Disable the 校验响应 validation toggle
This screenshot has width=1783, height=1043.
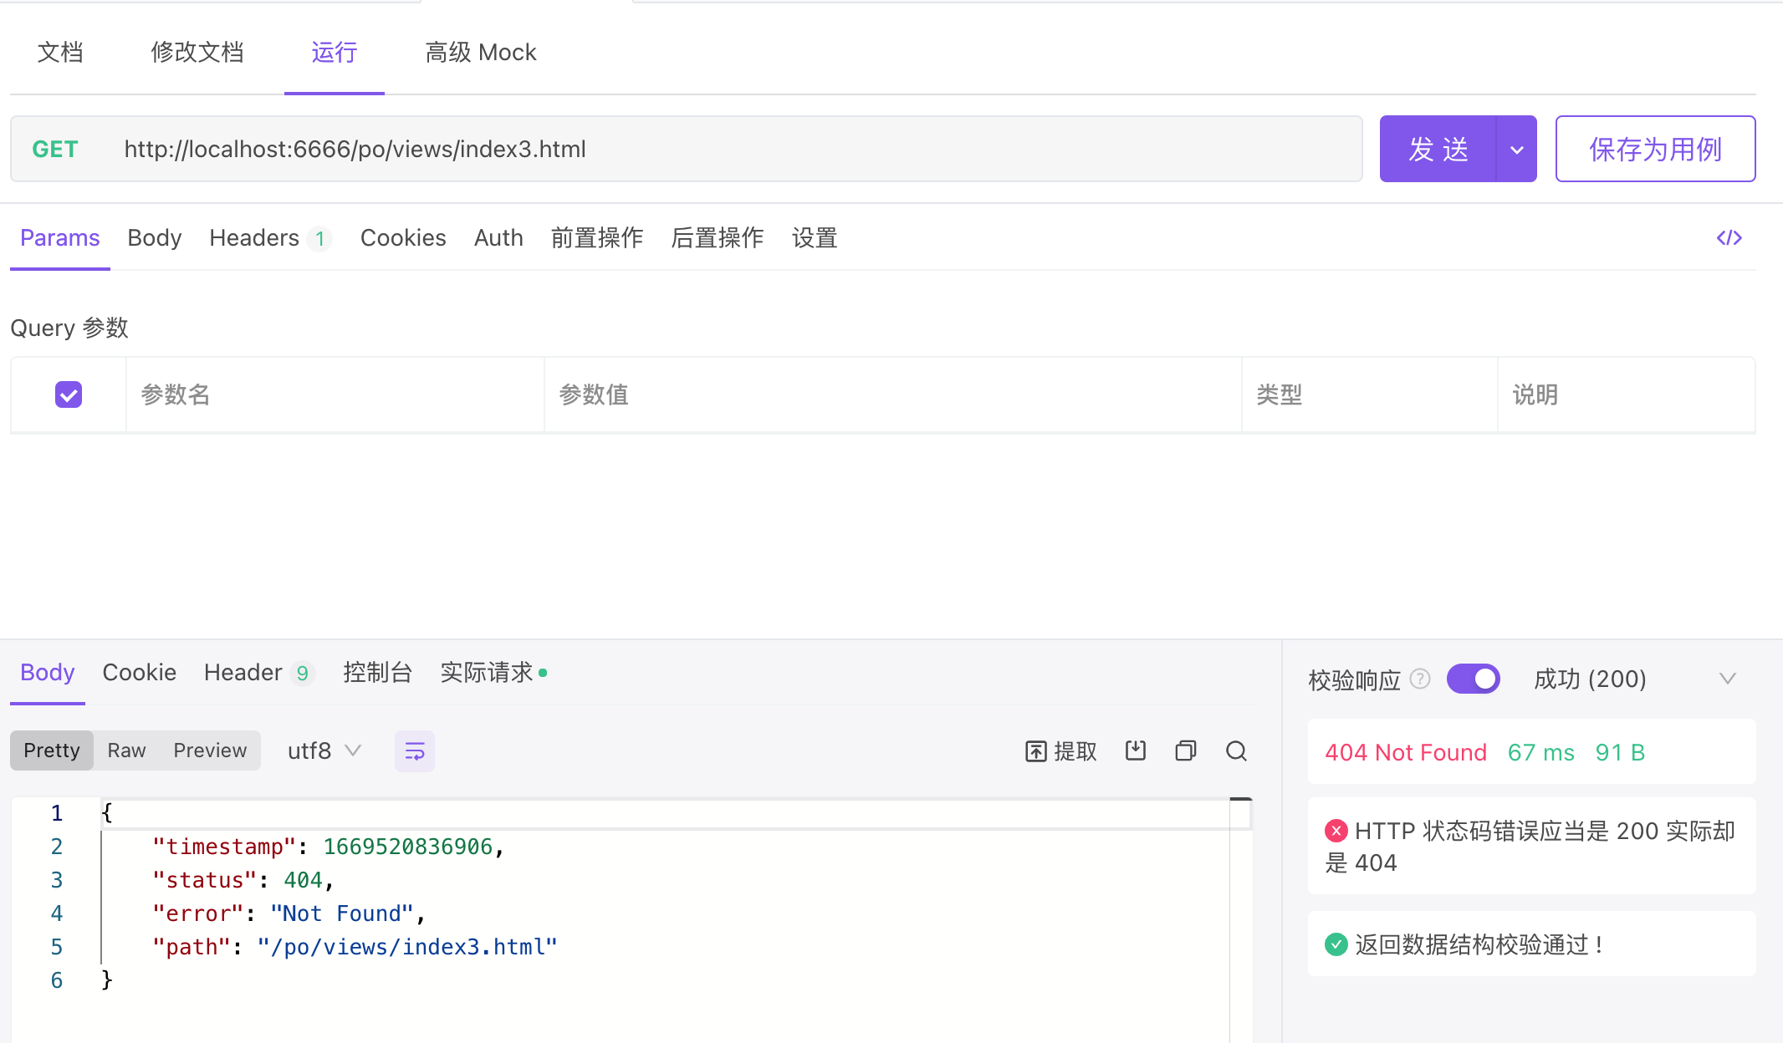pos(1473,679)
